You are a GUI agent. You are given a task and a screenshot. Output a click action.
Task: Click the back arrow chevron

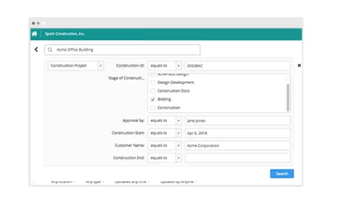click(x=36, y=49)
